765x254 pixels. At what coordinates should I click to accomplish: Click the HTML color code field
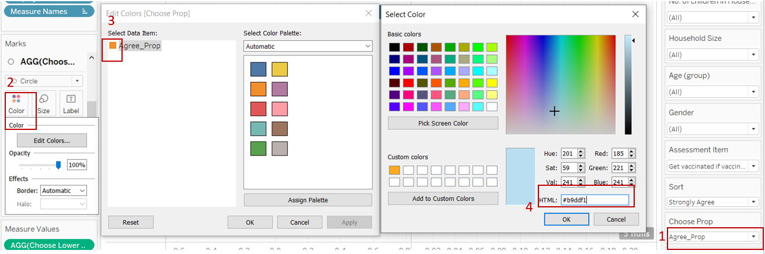pos(594,200)
